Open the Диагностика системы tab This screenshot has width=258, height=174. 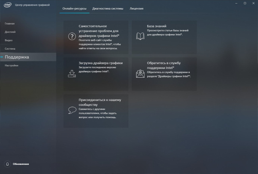pos(108,9)
